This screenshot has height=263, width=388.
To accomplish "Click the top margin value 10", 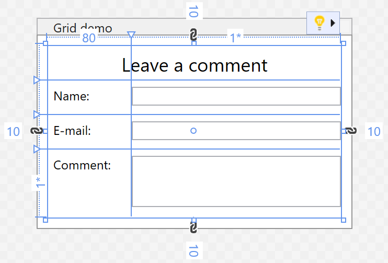I will coord(193,10).
